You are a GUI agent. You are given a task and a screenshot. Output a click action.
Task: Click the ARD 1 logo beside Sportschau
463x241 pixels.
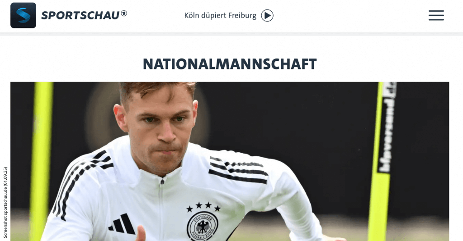click(x=124, y=13)
